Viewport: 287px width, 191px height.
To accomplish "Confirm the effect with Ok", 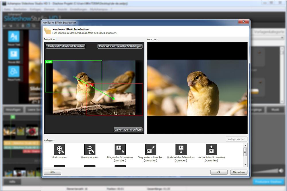I will (219, 172).
